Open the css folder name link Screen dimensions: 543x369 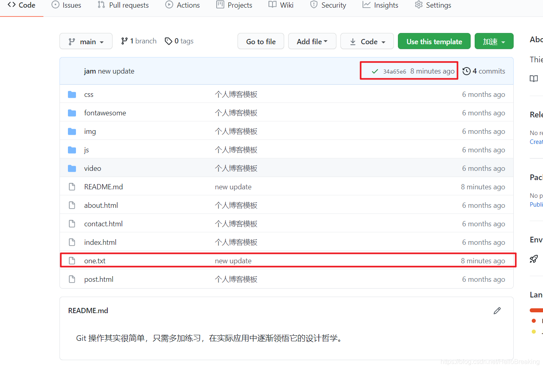click(89, 94)
